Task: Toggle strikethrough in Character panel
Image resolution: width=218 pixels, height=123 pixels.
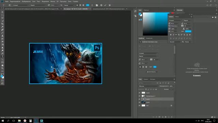Action: click(x=190, y=35)
